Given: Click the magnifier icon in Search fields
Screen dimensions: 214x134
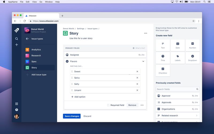Looking at the screenshot, I should coord(197,89).
